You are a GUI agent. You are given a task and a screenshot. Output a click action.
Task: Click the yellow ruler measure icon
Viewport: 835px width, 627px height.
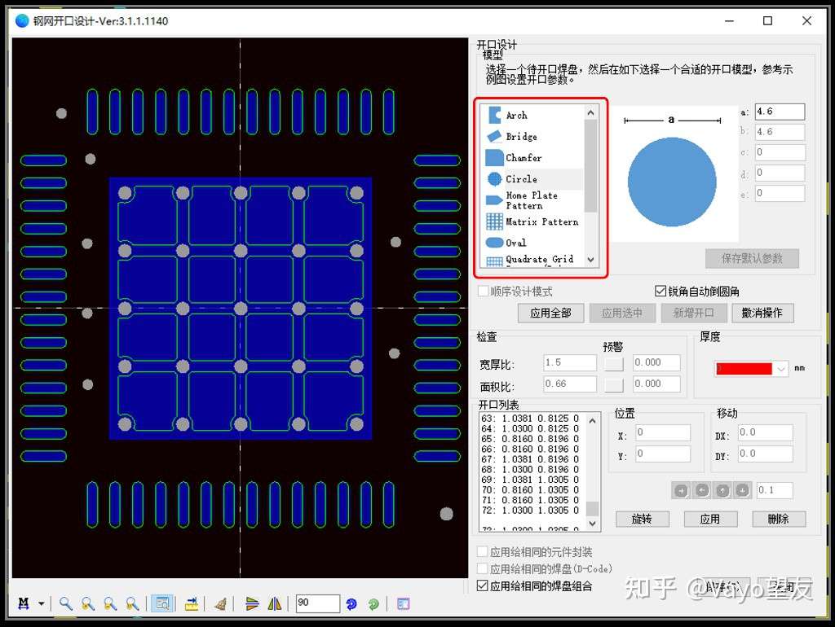192,603
